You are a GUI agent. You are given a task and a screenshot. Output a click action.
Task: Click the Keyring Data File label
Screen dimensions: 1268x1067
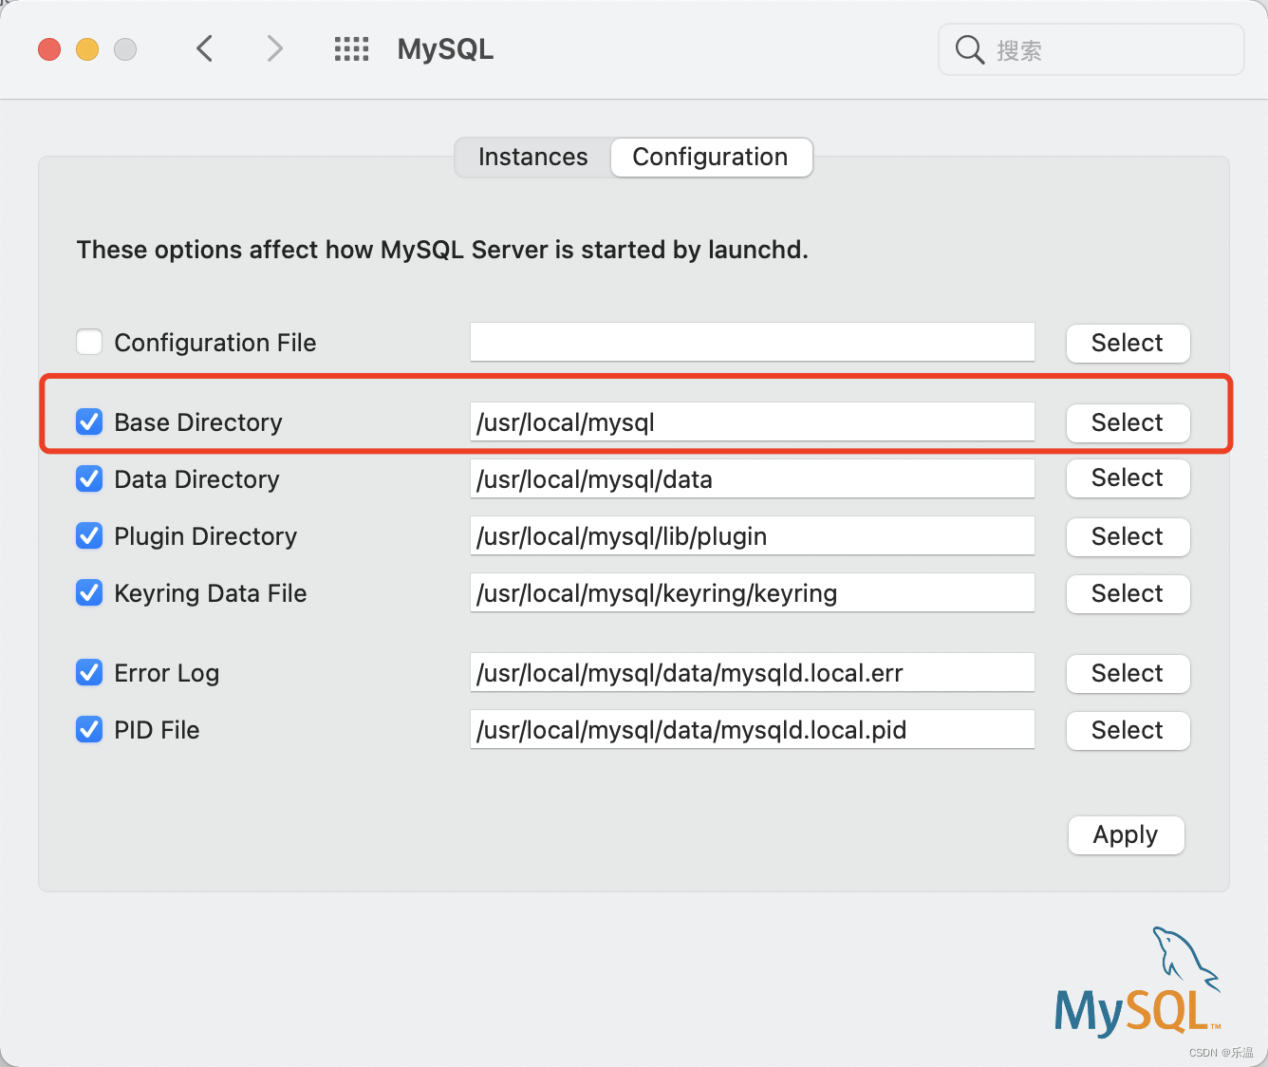coord(211,593)
